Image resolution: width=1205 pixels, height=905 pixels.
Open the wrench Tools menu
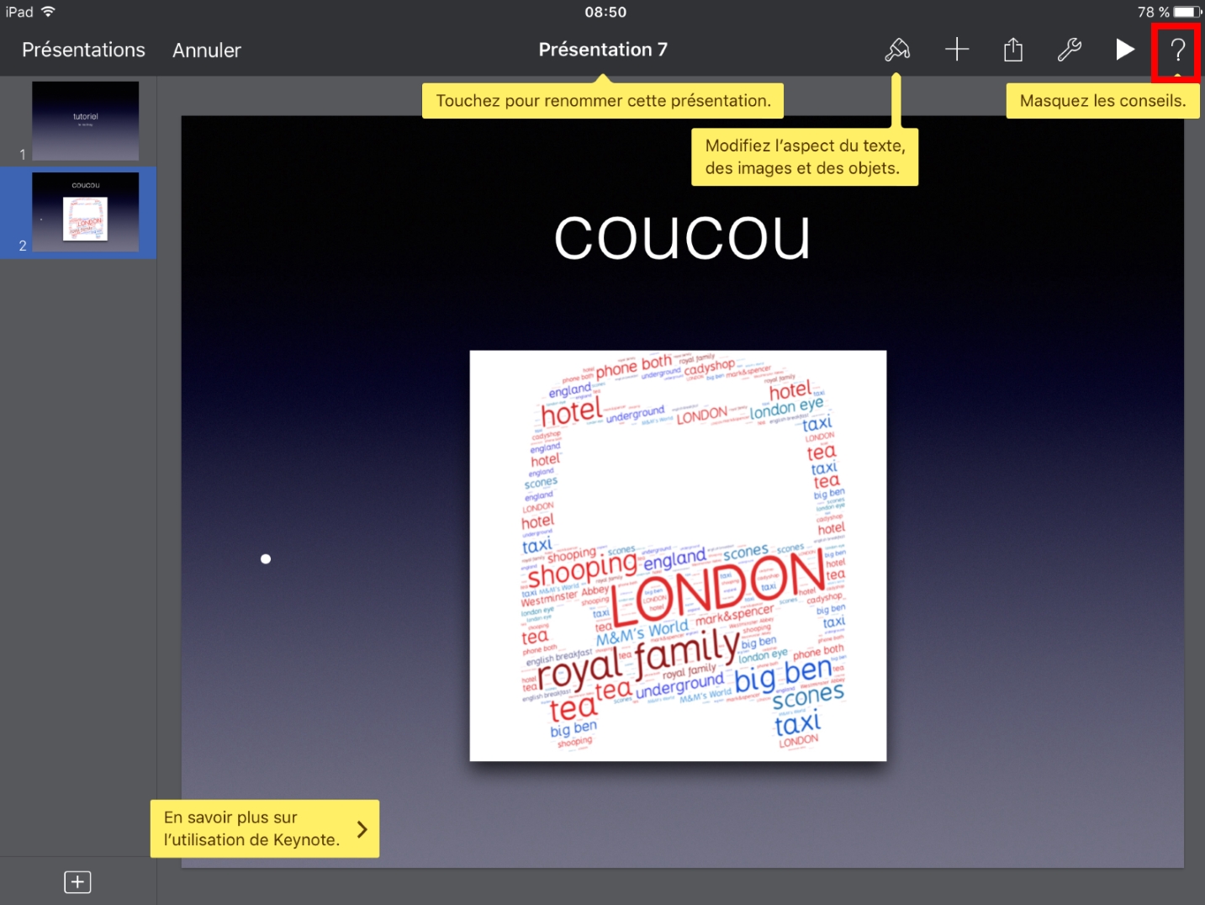[1069, 50]
